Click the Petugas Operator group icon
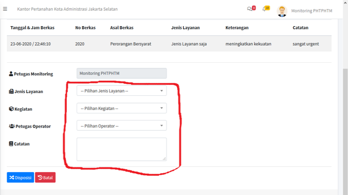The width and height of the screenshot is (348, 195). coord(11,127)
